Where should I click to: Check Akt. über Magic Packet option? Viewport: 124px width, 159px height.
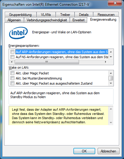point(13,73)
